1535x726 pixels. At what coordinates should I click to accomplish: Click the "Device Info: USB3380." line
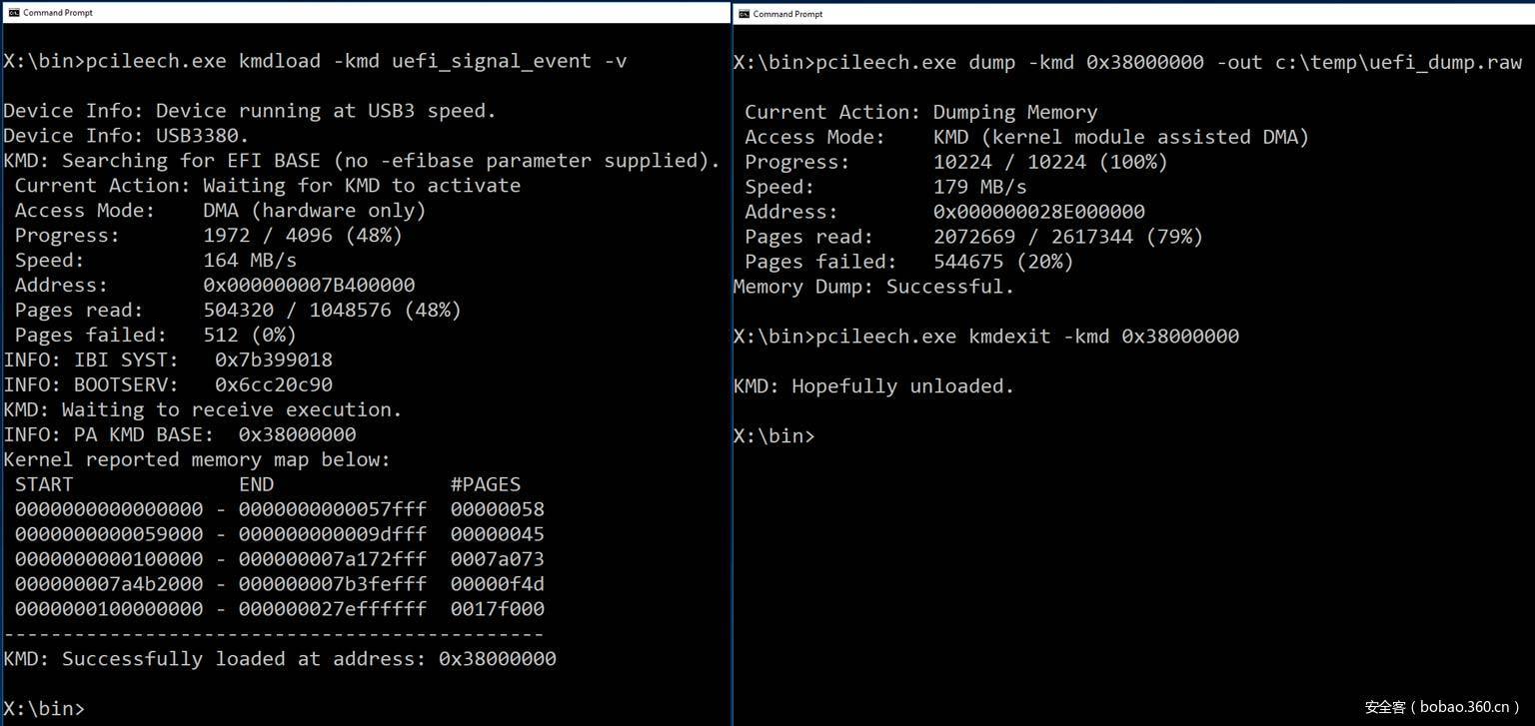117,136
